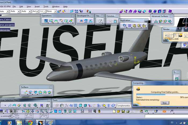Open the Edit menu
The width and height of the screenshot is (188, 125).
(21, 7)
